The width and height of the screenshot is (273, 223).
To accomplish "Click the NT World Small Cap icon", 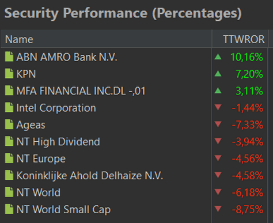I will [9, 209].
